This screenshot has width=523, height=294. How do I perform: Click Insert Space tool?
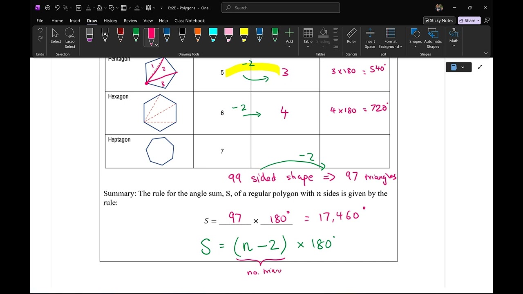[370, 38]
